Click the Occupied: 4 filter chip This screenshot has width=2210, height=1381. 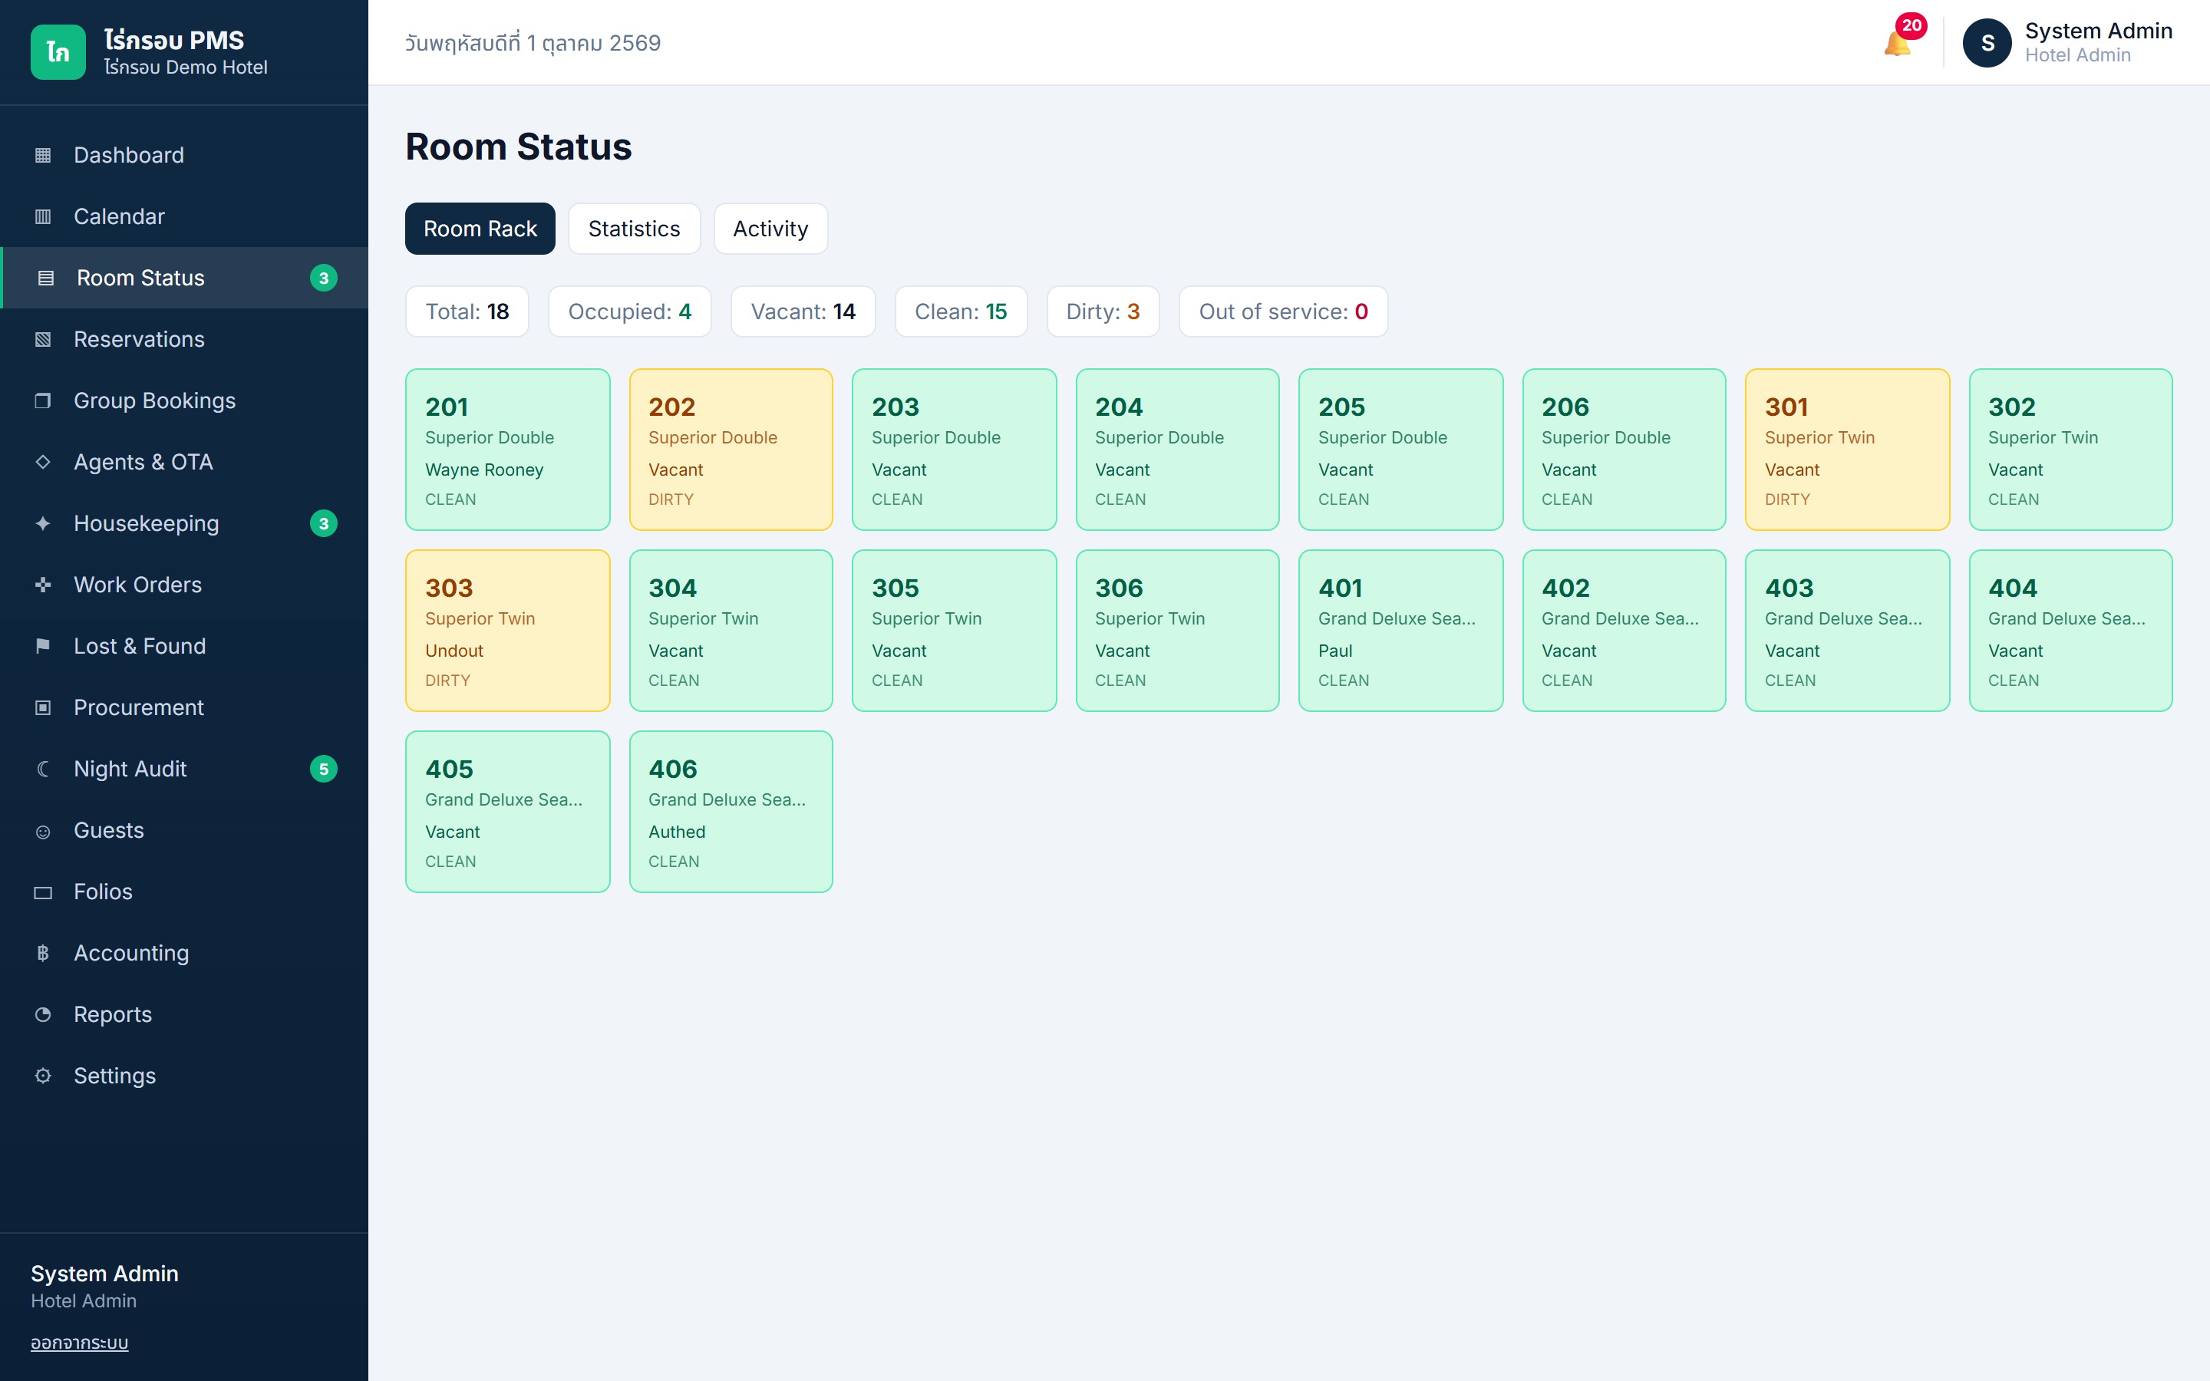pyautogui.click(x=630, y=311)
